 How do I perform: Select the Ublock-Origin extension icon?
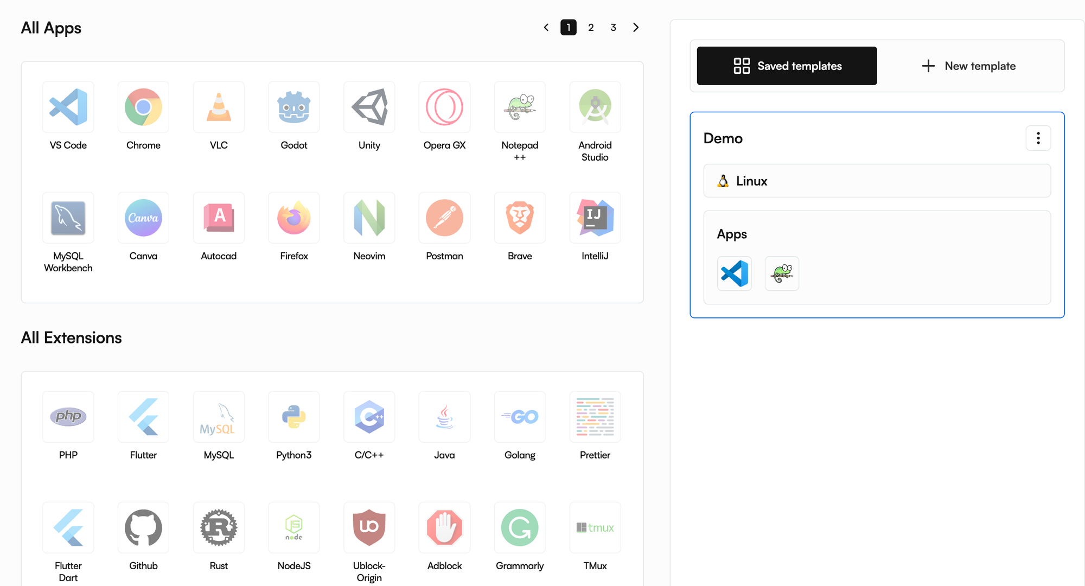(369, 527)
